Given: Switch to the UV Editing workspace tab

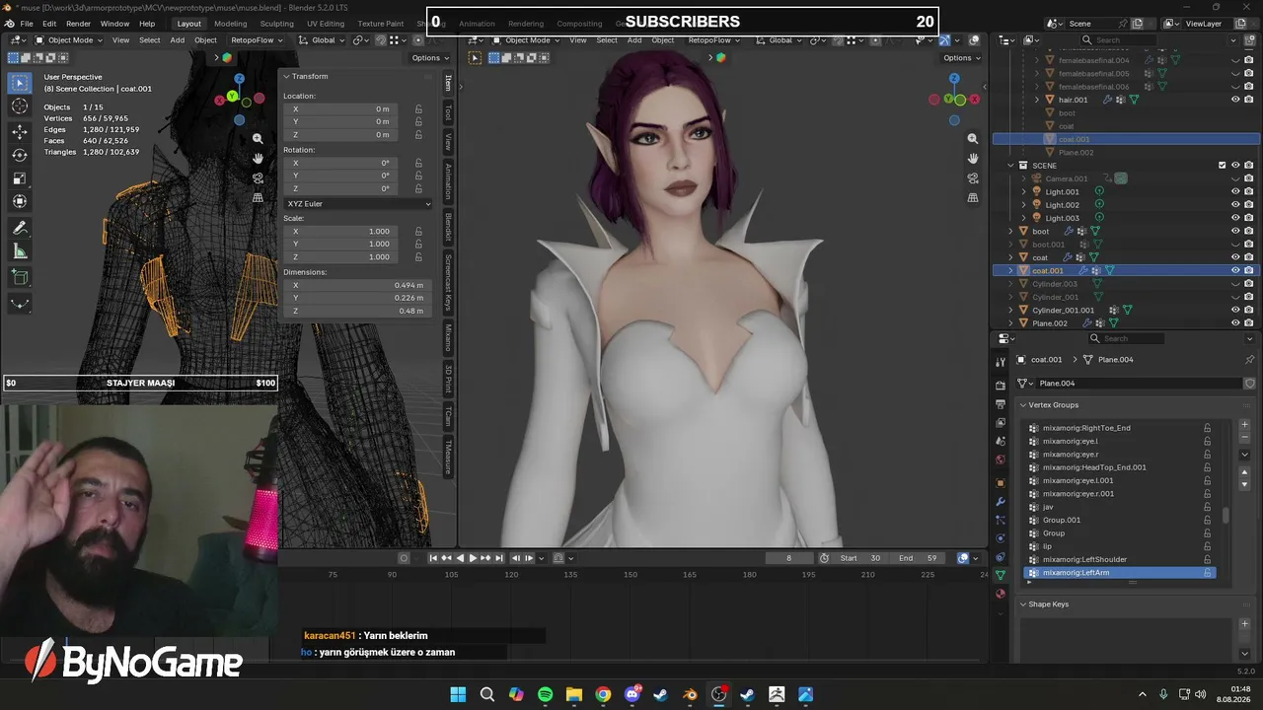Looking at the screenshot, I should click(x=326, y=24).
